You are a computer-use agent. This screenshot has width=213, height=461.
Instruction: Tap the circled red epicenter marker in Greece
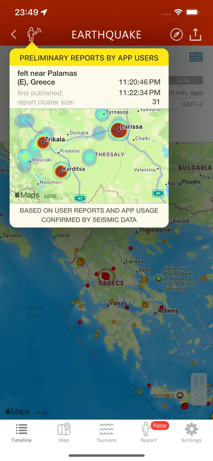click(106, 276)
